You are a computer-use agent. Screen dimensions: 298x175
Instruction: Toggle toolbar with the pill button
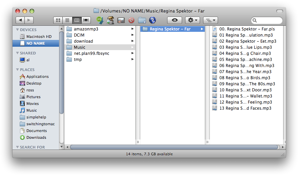280,11
